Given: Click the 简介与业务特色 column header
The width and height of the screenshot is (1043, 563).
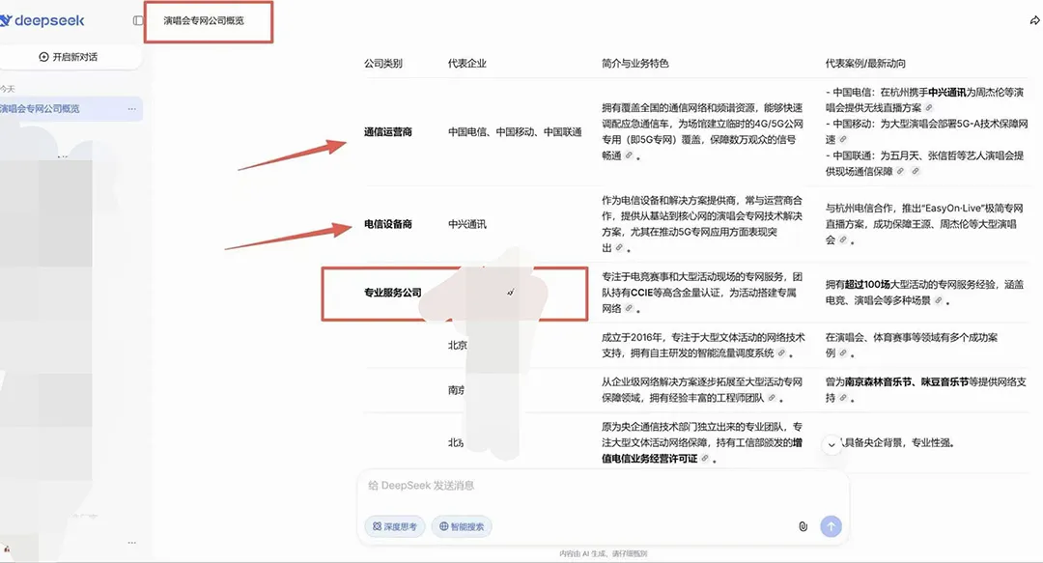Looking at the screenshot, I should coord(635,63).
